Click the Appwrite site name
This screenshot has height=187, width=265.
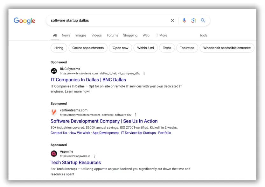(x=66, y=151)
